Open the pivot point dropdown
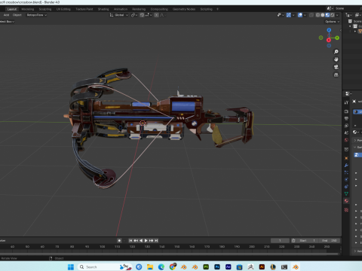This screenshot has width=362, height=271. [134, 15]
